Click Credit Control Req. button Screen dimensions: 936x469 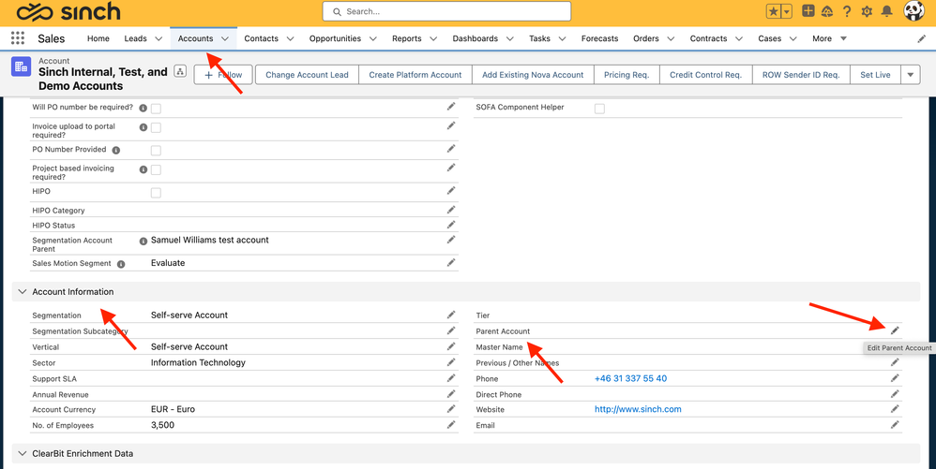(705, 75)
